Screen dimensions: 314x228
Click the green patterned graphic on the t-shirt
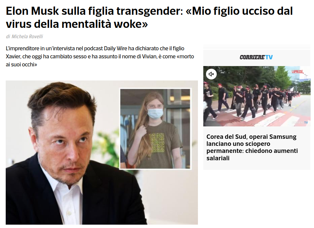(157, 143)
